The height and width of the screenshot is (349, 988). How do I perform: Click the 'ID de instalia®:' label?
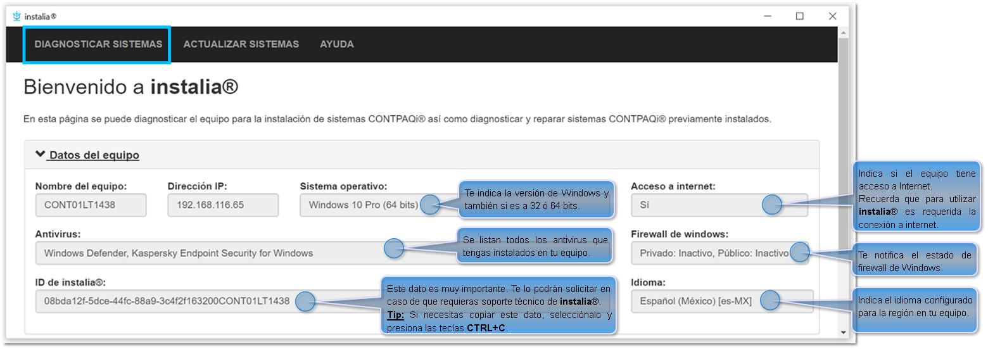(x=70, y=282)
